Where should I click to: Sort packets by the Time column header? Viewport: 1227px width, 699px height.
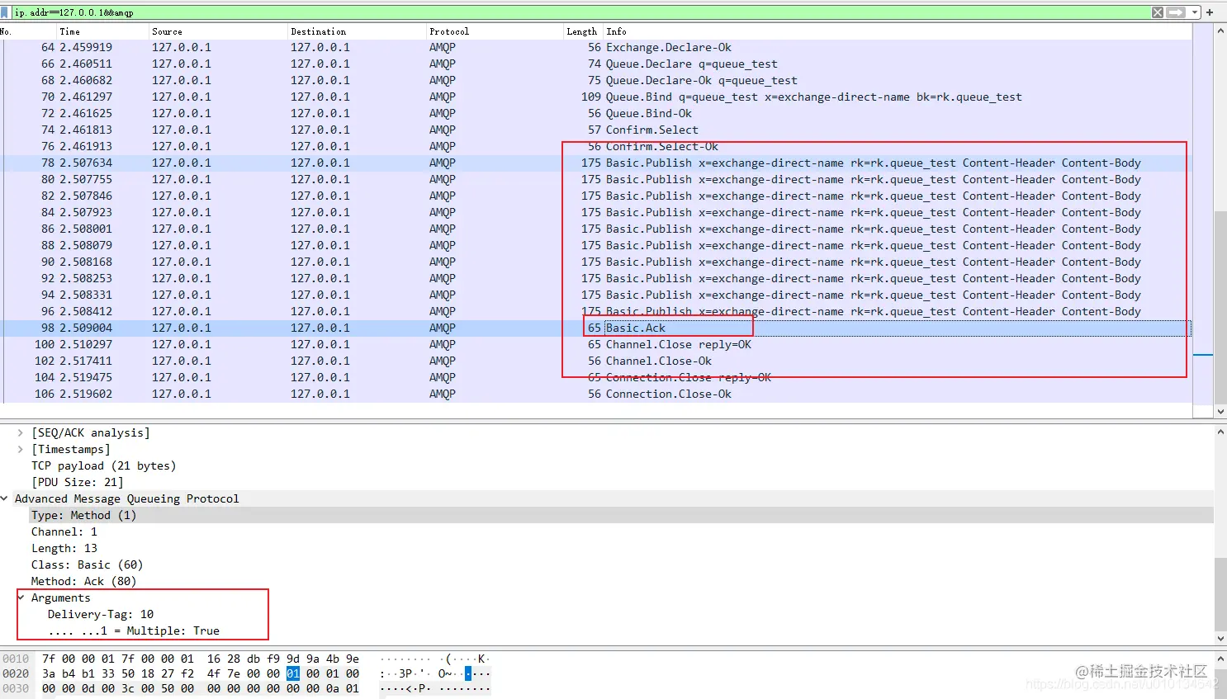(102, 31)
